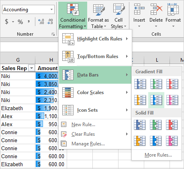Expand the Format dropdown arrow

coord(173,26)
